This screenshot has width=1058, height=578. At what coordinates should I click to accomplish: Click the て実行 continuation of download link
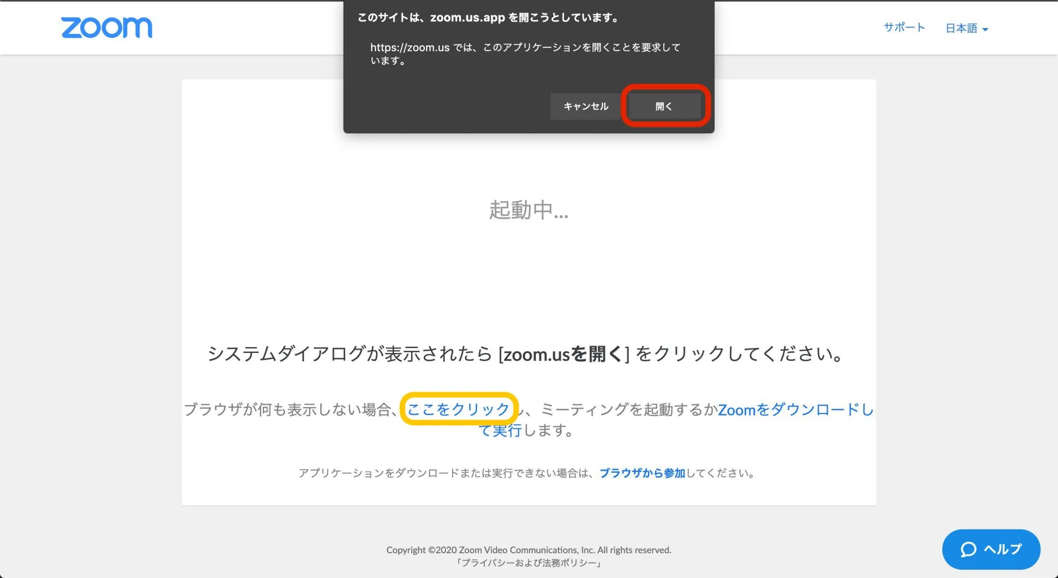tap(500, 430)
